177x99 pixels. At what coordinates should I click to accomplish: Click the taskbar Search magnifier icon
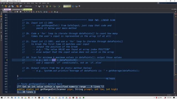5,98
